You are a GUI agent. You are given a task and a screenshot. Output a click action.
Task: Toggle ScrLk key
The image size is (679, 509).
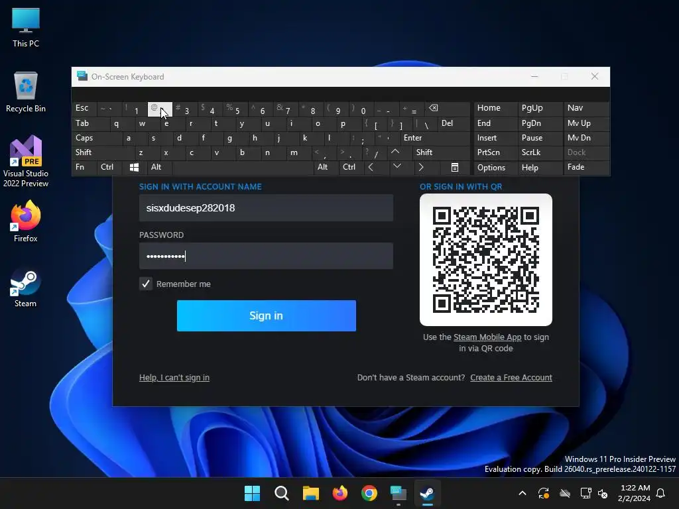(x=540, y=152)
